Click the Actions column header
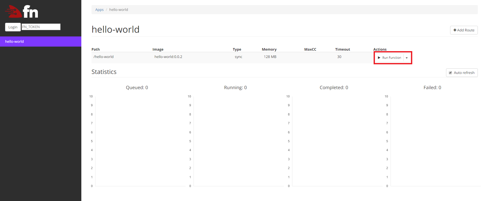 pos(380,49)
